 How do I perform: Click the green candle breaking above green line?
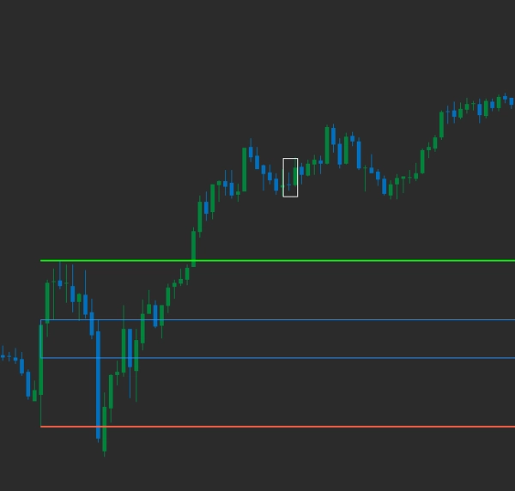193,247
